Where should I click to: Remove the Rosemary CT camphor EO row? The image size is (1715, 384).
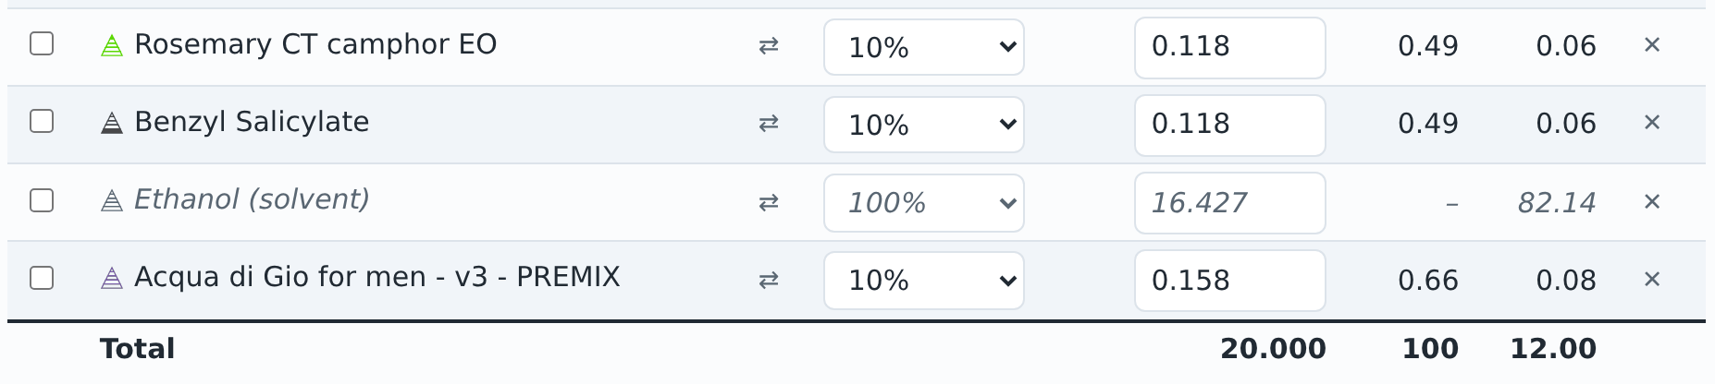click(x=1652, y=44)
